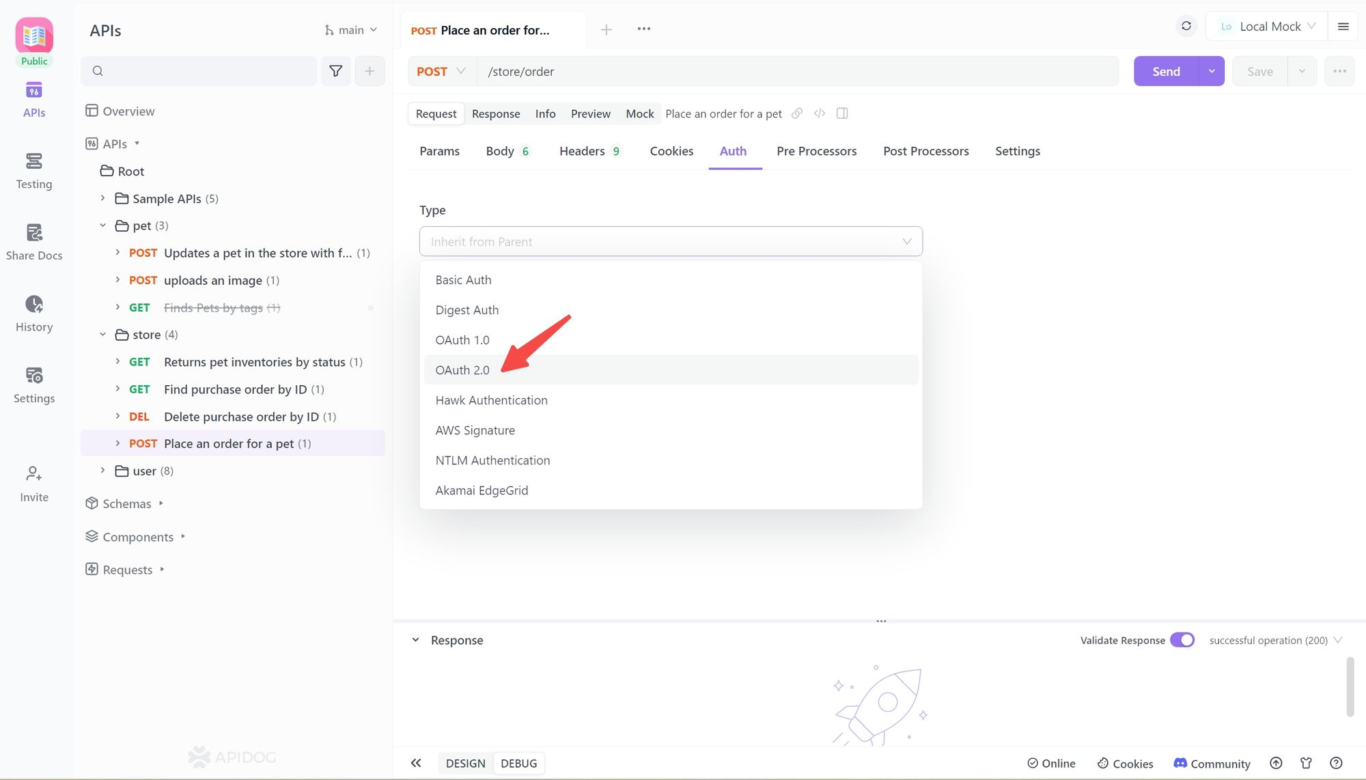Select Delete purchase order by ID
The height and width of the screenshot is (780, 1366).
pyautogui.click(x=232, y=416)
